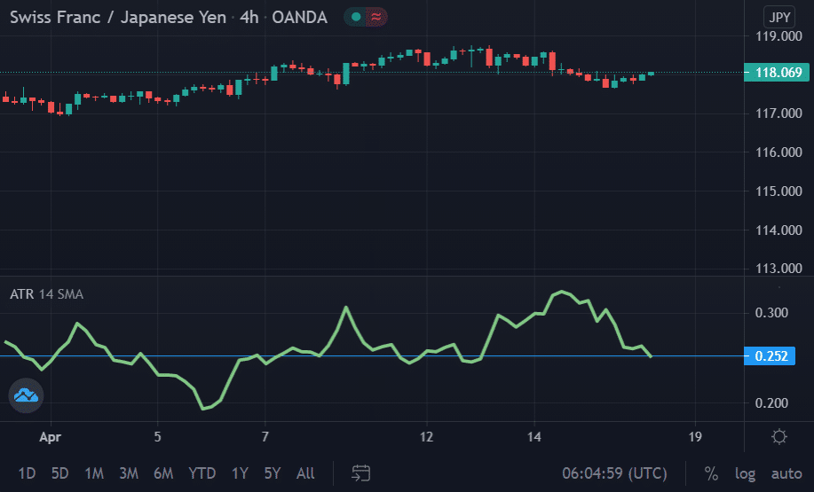This screenshot has height=492, width=814.
Task: Open the 06:04:59 (UTC) timezone menu
Action: point(614,473)
